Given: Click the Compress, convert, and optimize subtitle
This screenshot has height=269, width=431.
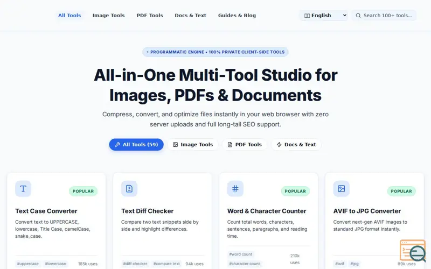Looking at the screenshot, I should (215, 119).
